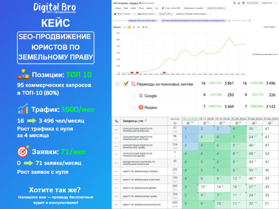This screenshot has height=209, width=279.
Task: Uncheck the Переходы из поисковых систем row checkbox
Action: [126, 84]
